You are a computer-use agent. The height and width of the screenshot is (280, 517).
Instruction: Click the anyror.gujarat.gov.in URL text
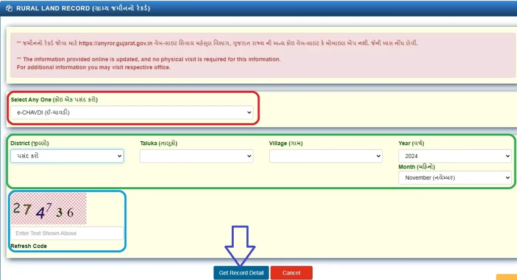coord(116,43)
